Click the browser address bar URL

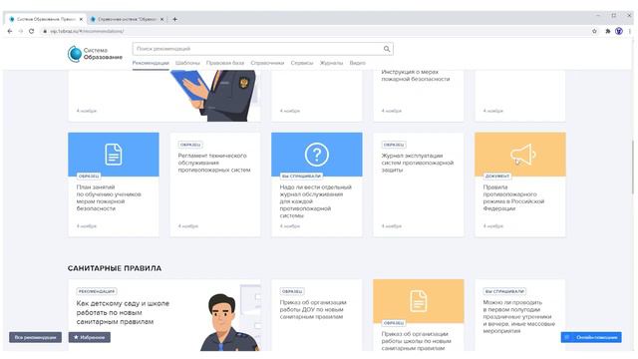click(87, 31)
